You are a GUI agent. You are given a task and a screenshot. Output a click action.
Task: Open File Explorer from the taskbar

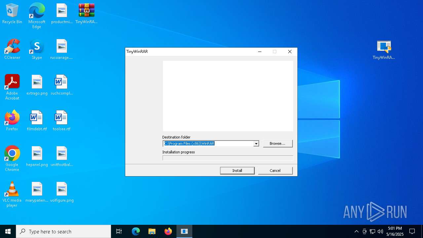[152, 231]
